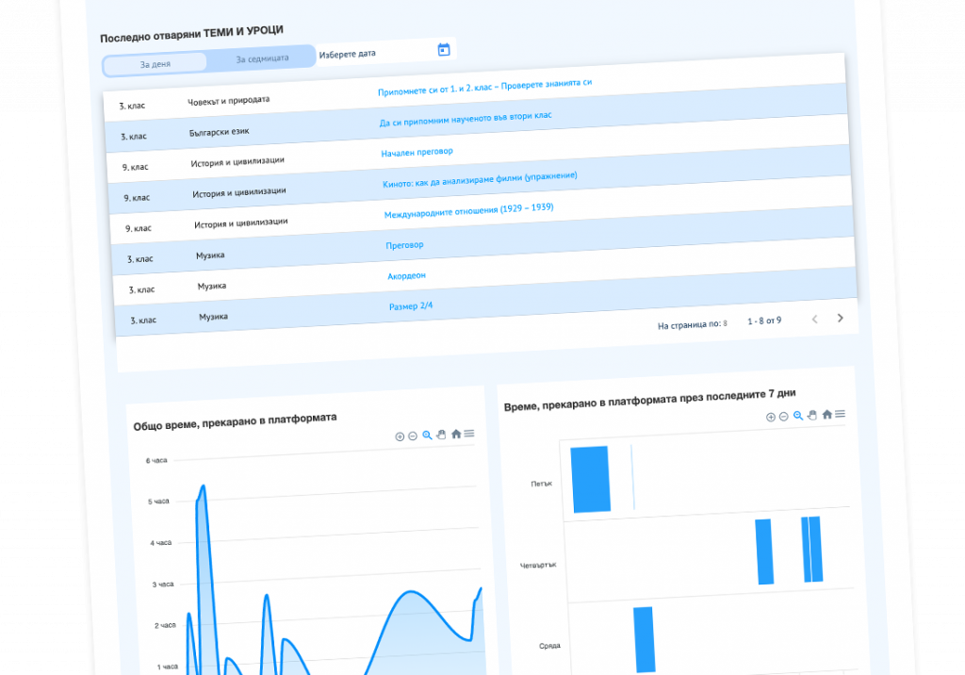Open the 'Преговор' music lesson link
The height and width of the screenshot is (675, 965).
click(404, 245)
